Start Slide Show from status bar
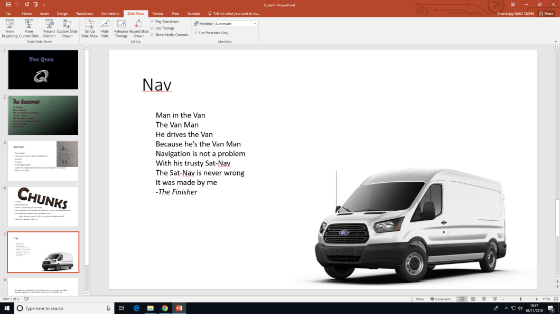The height and width of the screenshot is (314, 560). [x=495, y=299]
